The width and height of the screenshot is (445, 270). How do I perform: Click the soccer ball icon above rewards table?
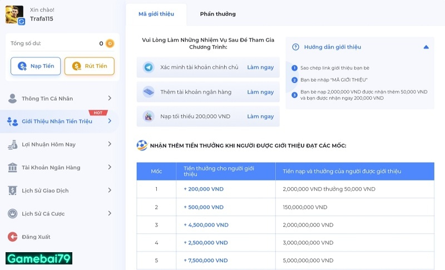(x=142, y=145)
